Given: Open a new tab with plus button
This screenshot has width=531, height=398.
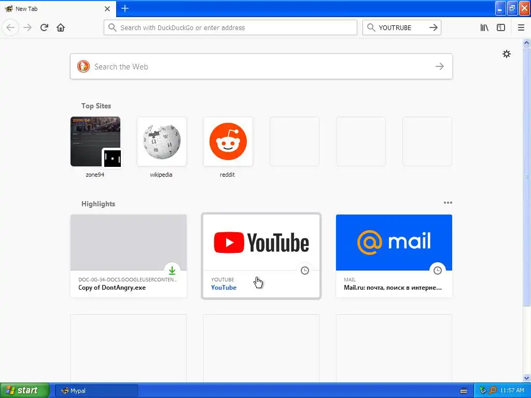Looking at the screenshot, I should pyautogui.click(x=125, y=8).
